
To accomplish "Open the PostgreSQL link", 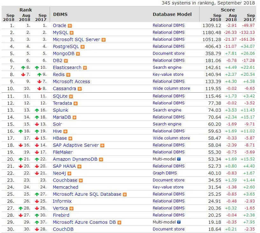I will pyautogui.click(x=66, y=46).
